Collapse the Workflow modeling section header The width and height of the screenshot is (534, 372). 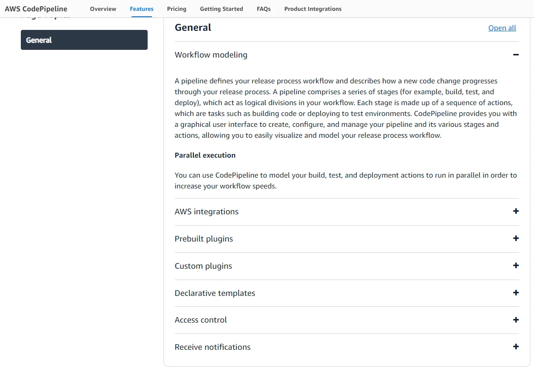click(346, 55)
